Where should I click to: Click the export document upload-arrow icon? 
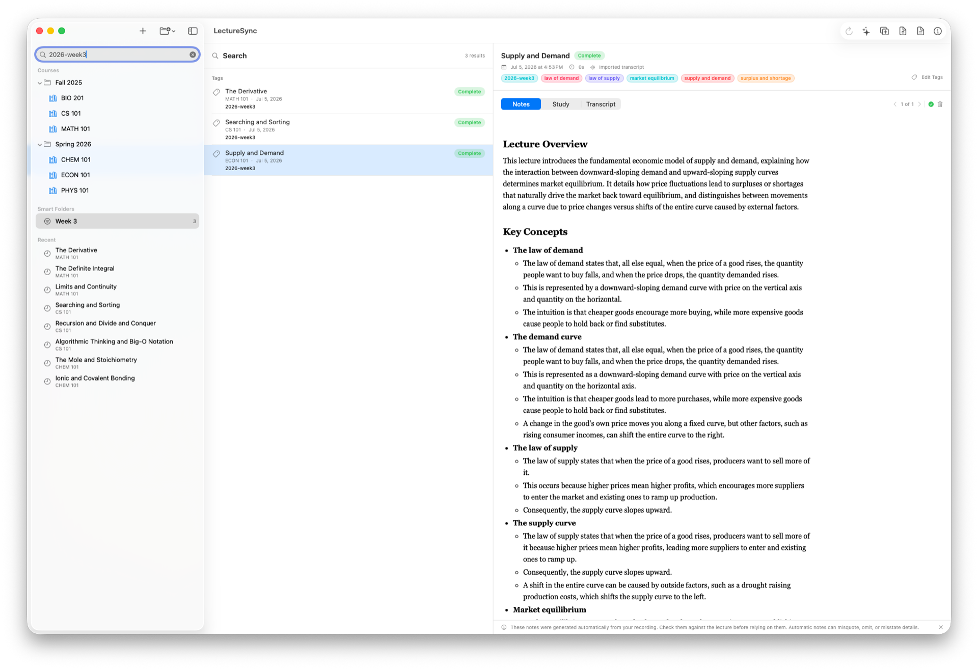903,31
